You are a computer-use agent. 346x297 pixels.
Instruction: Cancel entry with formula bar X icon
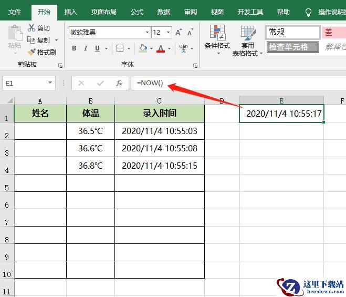click(81, 83)
